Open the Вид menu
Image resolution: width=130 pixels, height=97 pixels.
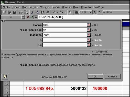24,7
